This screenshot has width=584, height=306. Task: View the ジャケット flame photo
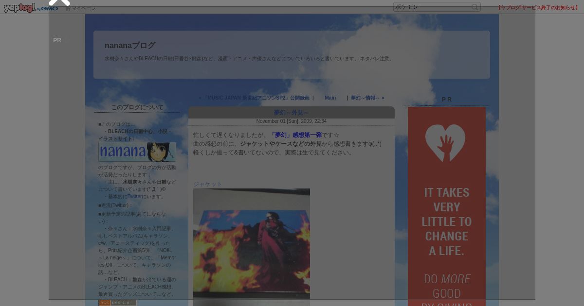(252, 247)
